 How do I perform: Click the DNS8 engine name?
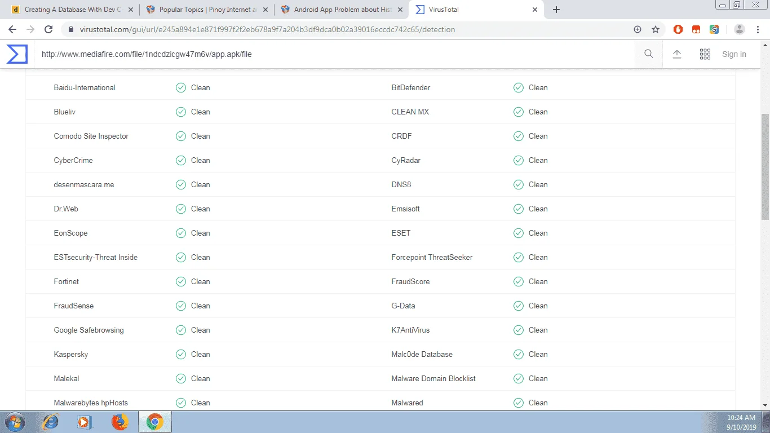[401, 185]
